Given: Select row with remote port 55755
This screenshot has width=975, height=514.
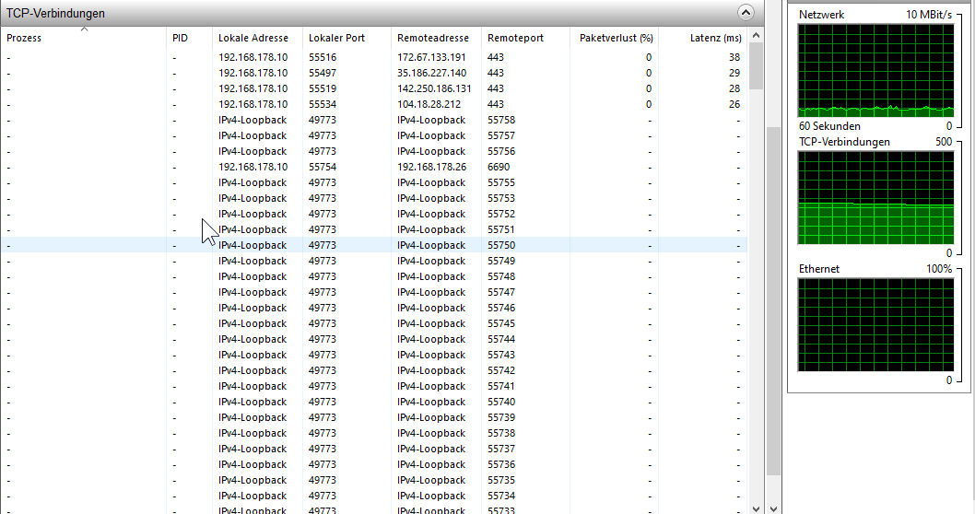Looking at the screenshot, I should pyautogui.click(x=374, y=182).
